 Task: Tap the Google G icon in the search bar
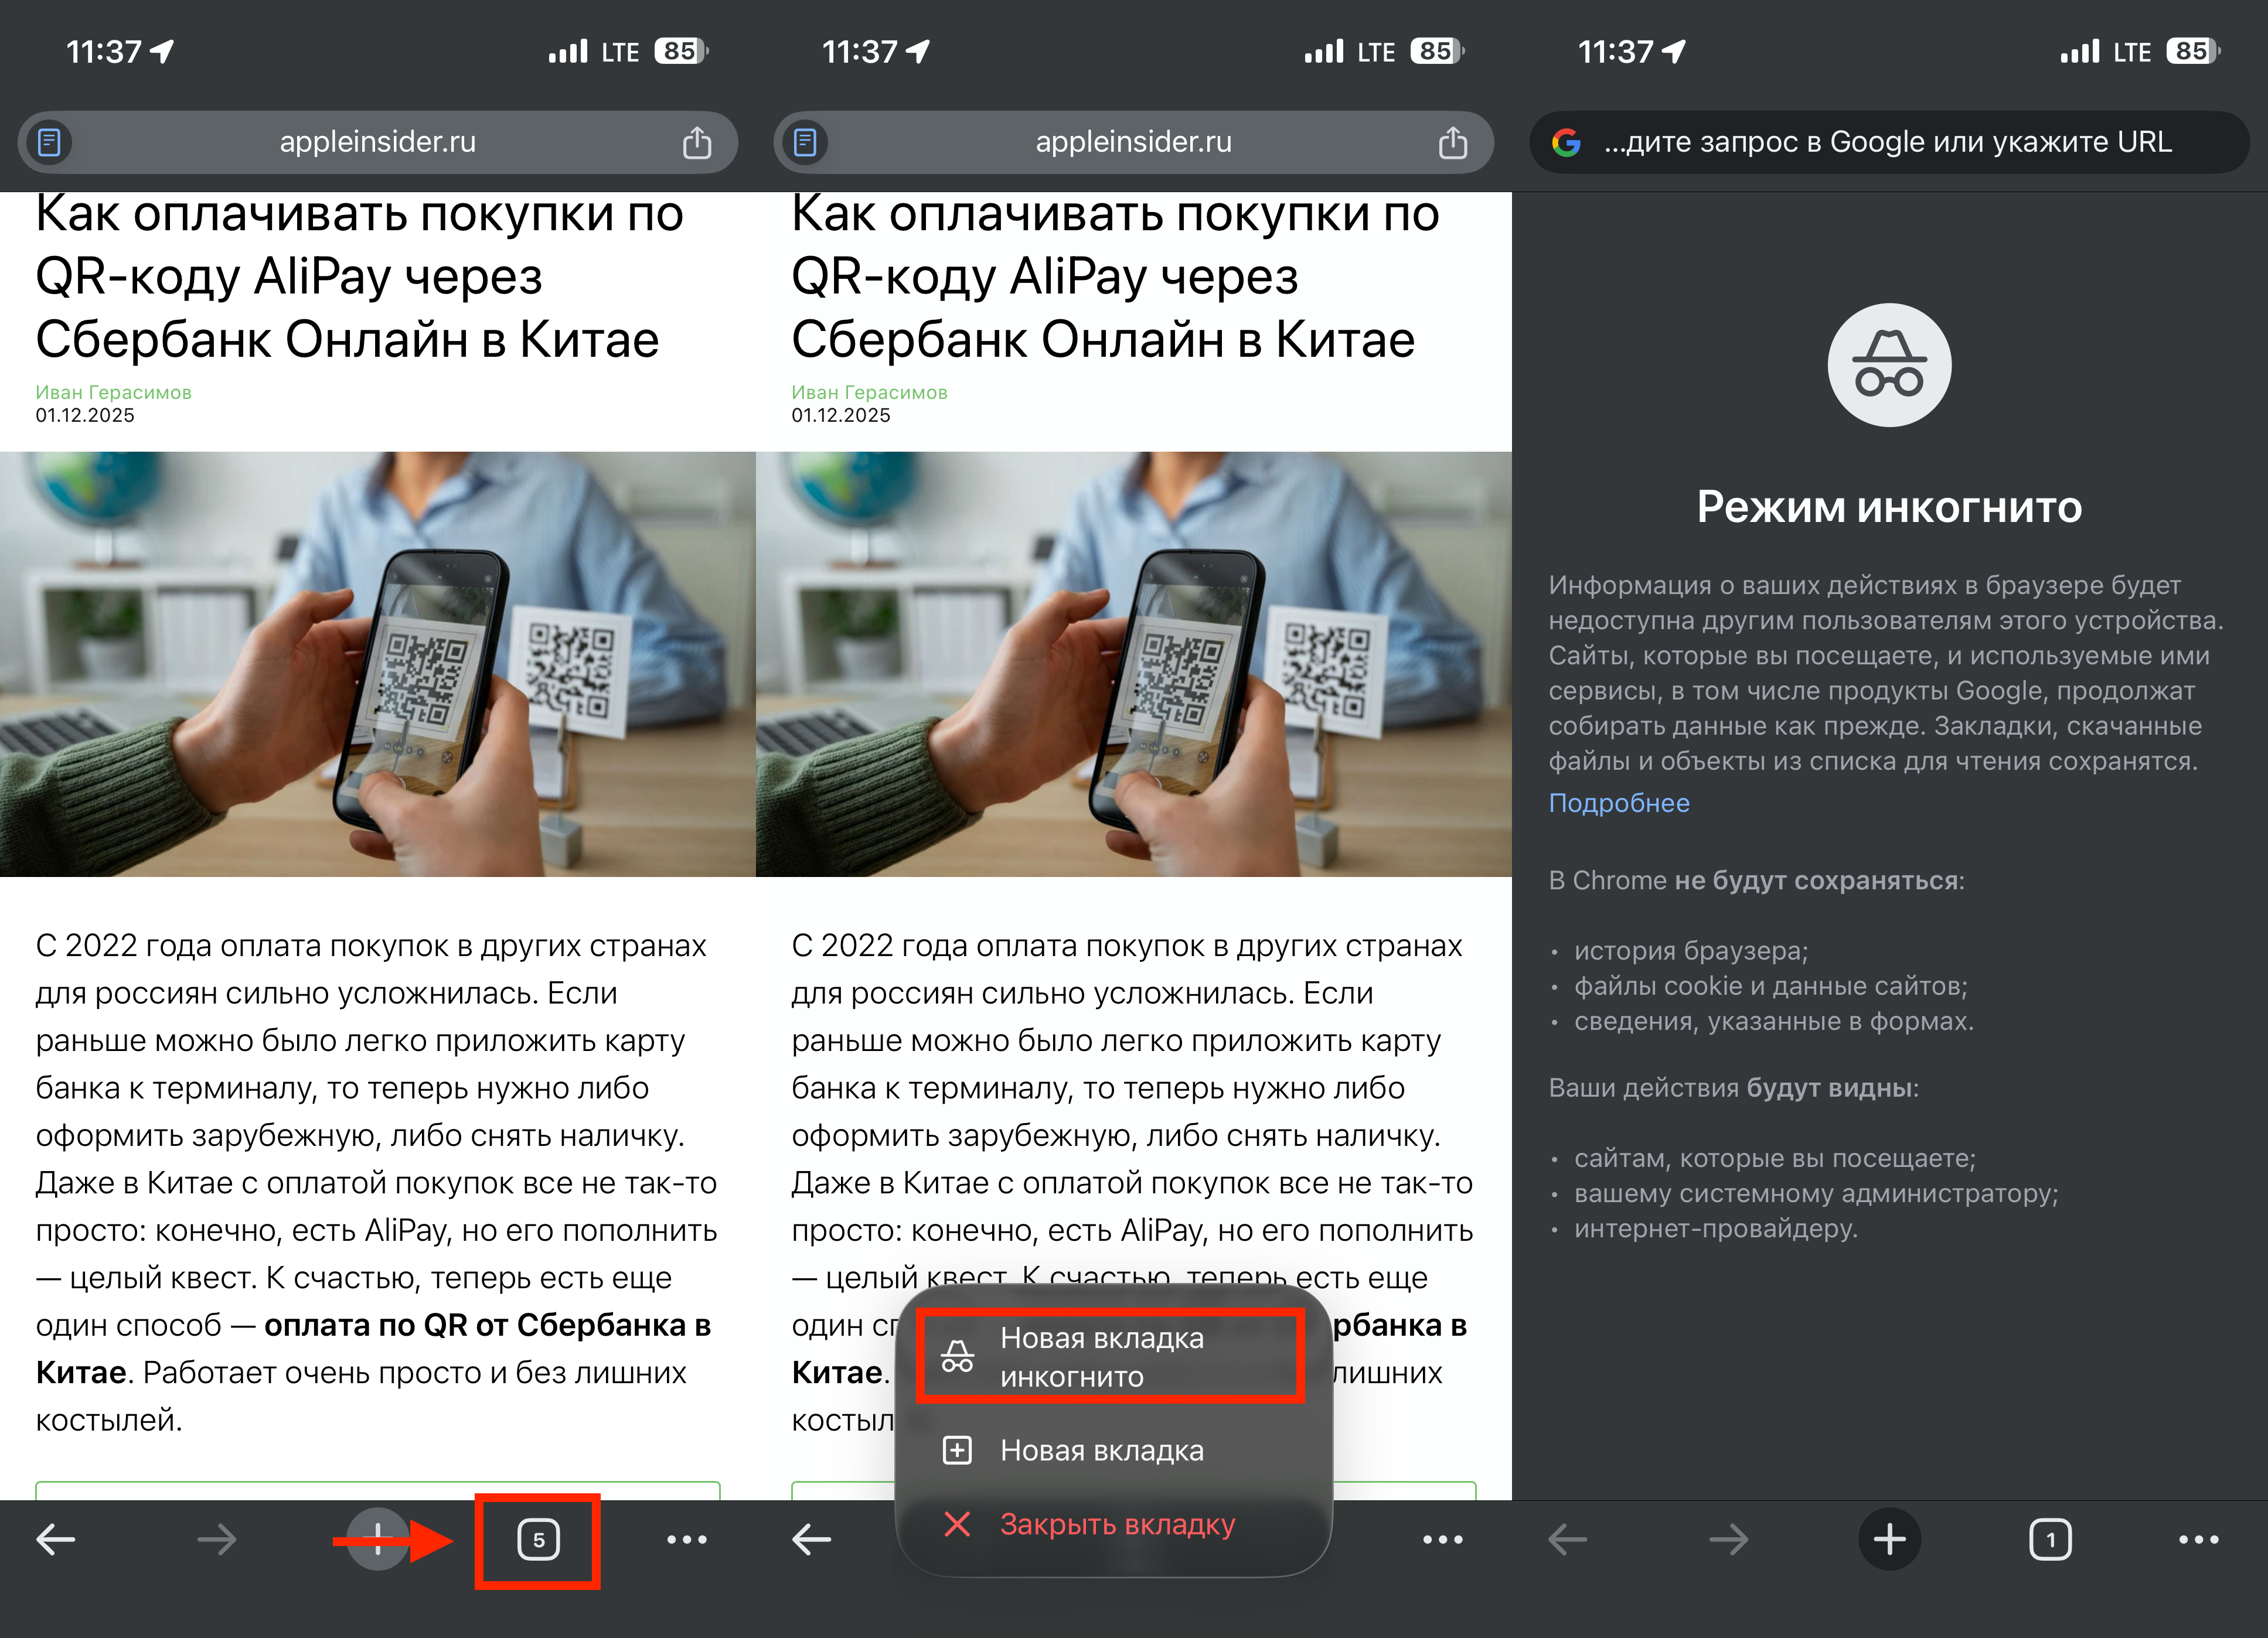click(1566, 142)
